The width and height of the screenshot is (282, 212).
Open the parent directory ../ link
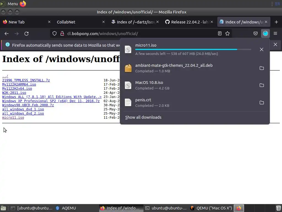click(x=5, y=76)
